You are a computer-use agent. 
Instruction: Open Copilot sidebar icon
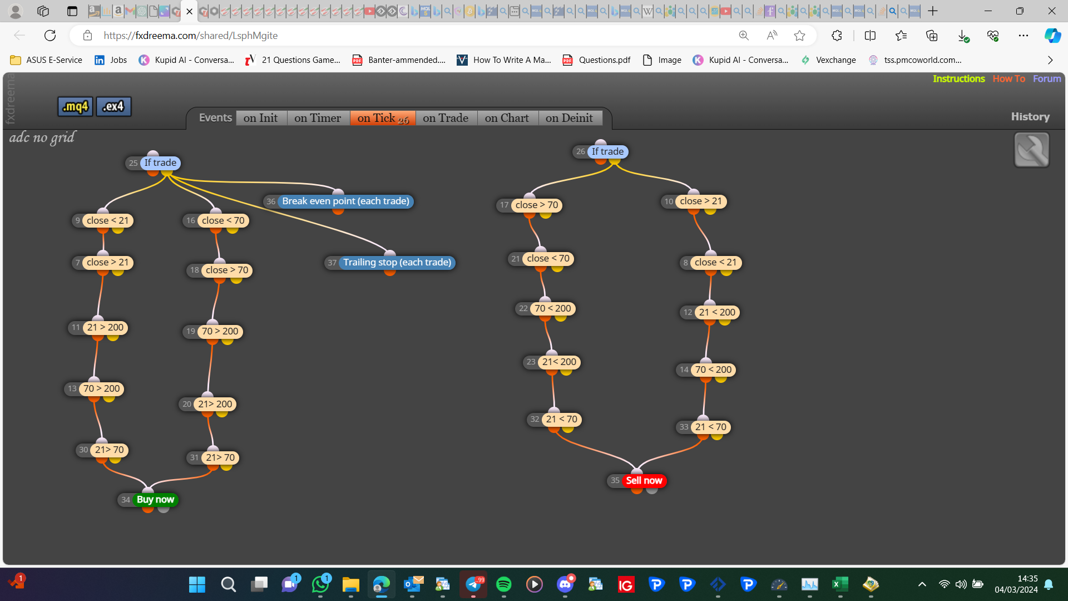coord(1052,36)
